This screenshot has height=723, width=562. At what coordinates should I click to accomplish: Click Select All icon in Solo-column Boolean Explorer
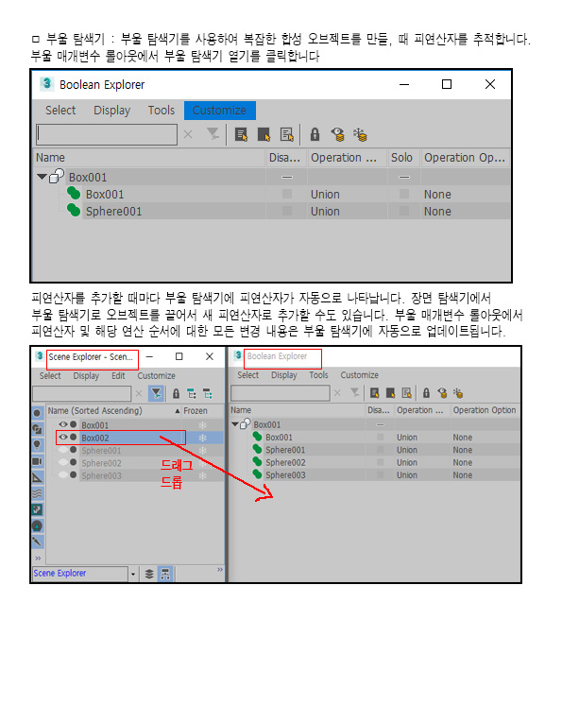[242, 134]
